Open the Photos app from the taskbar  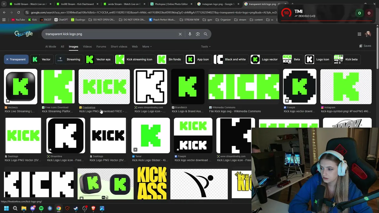[102, 208]
